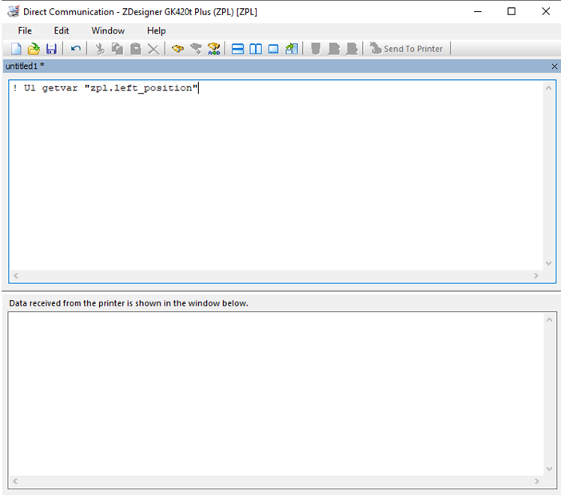Save the file using the floppy disk icon
The height and width of the screenshot is (496, 561).
point(51,49)
